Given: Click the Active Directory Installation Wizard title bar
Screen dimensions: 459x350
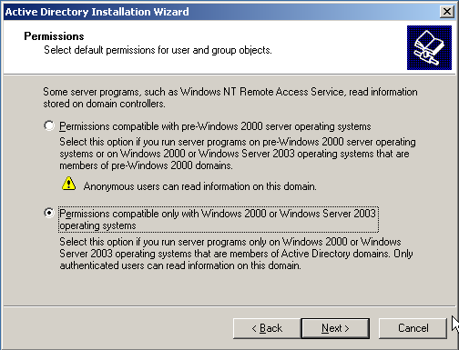Looking at the screenshot, I should coord(221,12).
